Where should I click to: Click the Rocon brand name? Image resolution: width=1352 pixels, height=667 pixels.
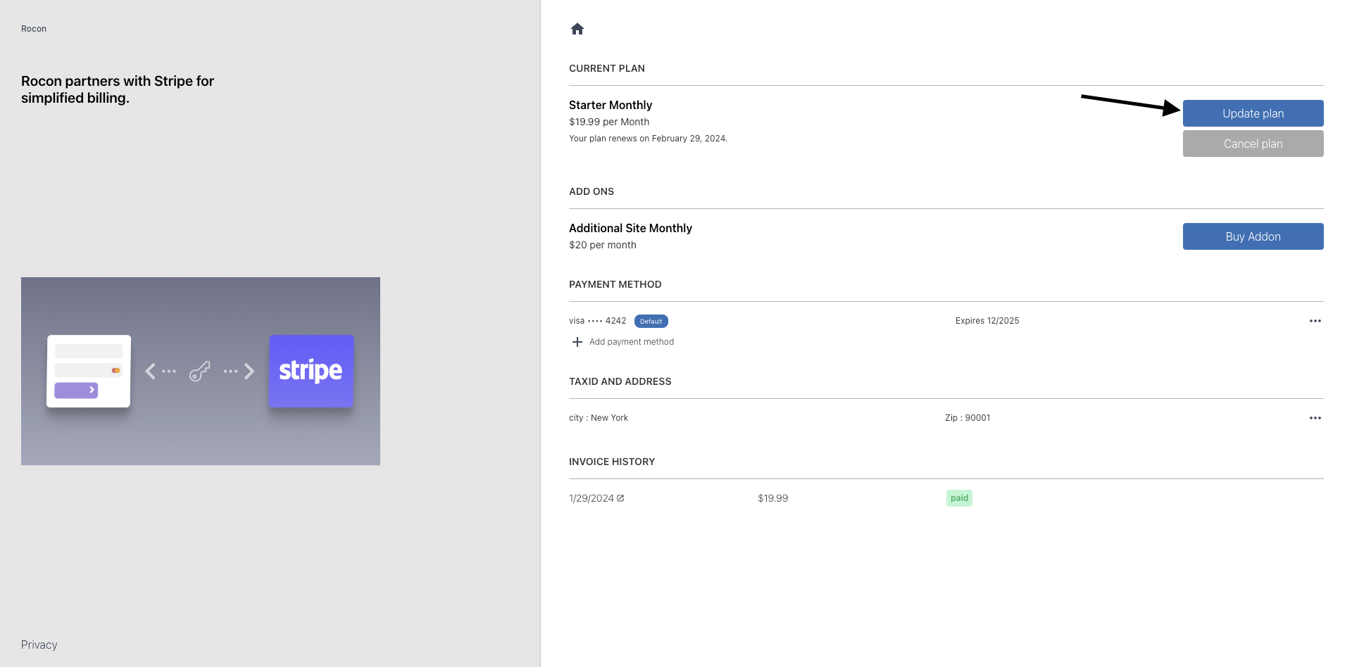pos(34,29)
